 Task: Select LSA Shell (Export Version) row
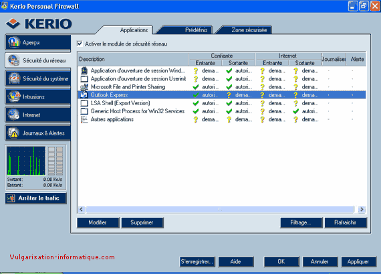[x=222, y=103]
